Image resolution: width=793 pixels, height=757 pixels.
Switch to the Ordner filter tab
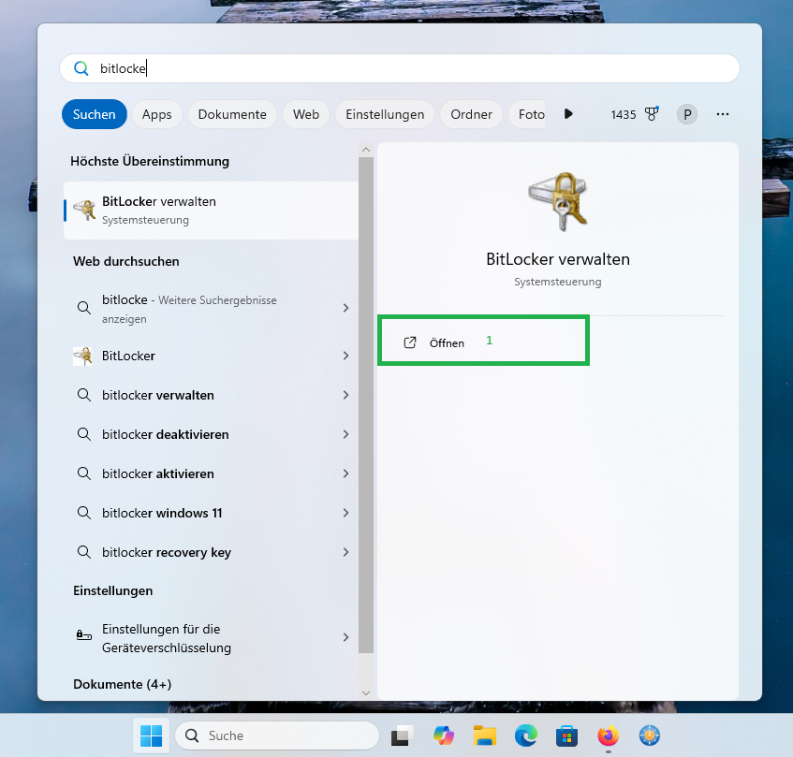(471, 114)
